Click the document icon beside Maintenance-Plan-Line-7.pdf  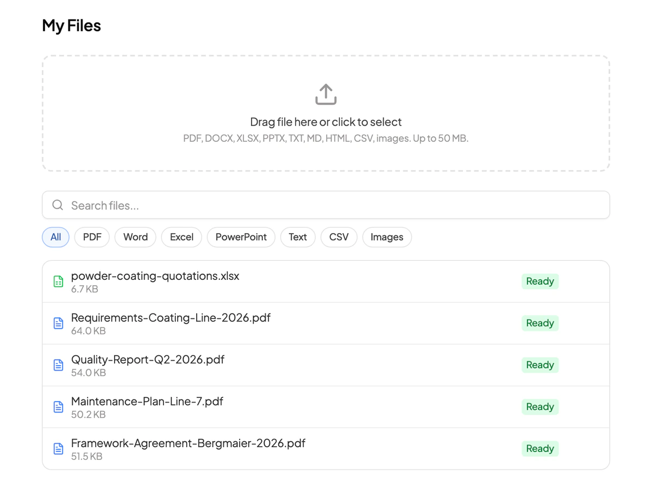click(58, 407)
